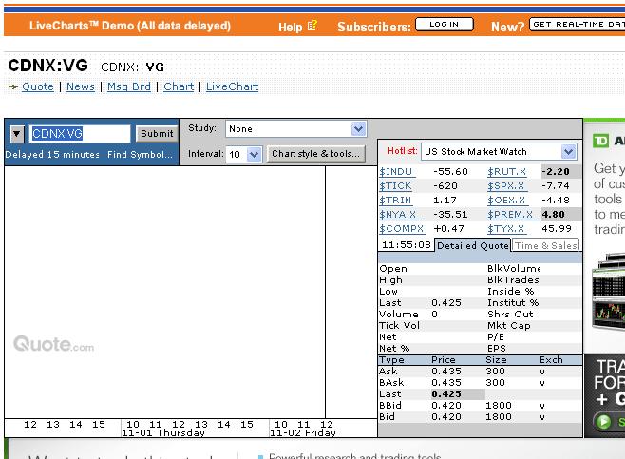Select the $COMPX hotlist symbol
625x459 pixels.
pos(402,229)
